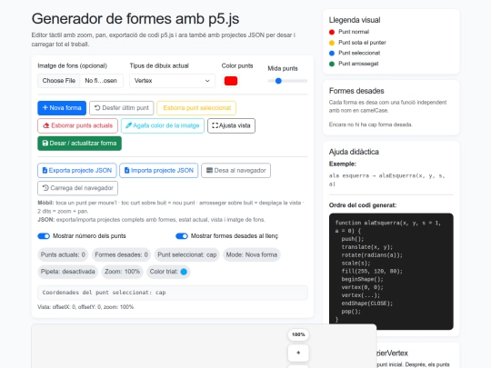Click the eyedropper icon in Agafa color button
The image size is (491, 368).
[128, 125]
